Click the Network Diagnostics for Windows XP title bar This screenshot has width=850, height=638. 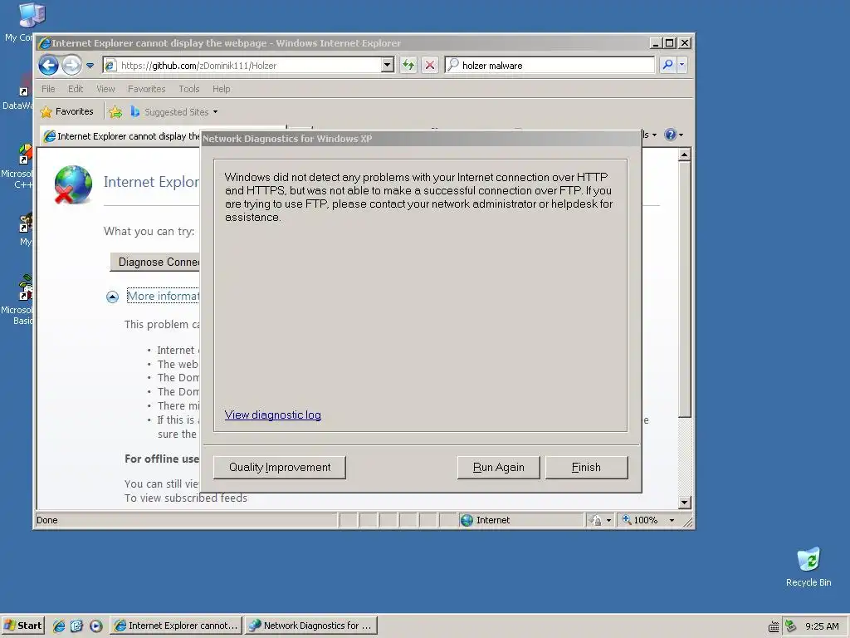tap(420, 139)
